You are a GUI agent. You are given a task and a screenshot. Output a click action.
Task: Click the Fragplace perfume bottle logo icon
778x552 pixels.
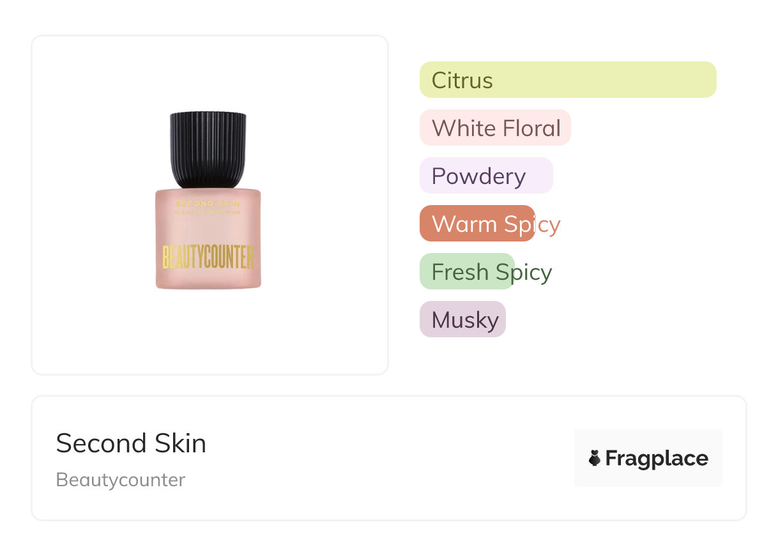pyautogui.click(x=595, y=458)
